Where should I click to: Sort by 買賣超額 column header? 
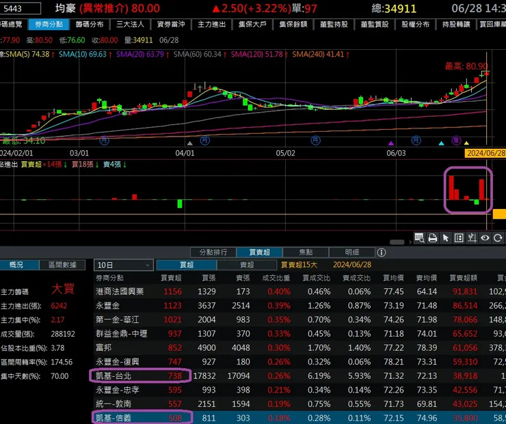tap(463, 278)
